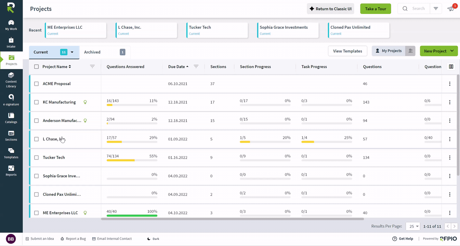This screenshot has width=460, height=246.
Task: Open search filter options icon
Action: coord(436,9)
